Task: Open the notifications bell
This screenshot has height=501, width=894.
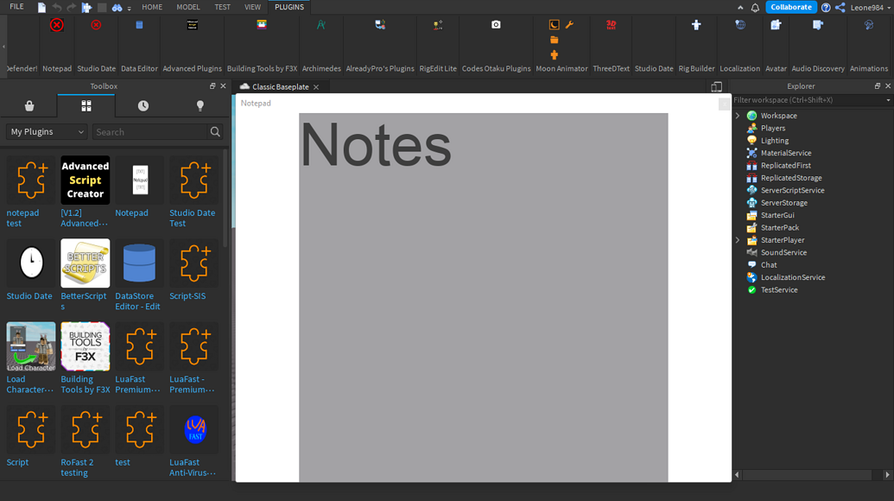Action: pyautogui.click(x=755, y=8)
